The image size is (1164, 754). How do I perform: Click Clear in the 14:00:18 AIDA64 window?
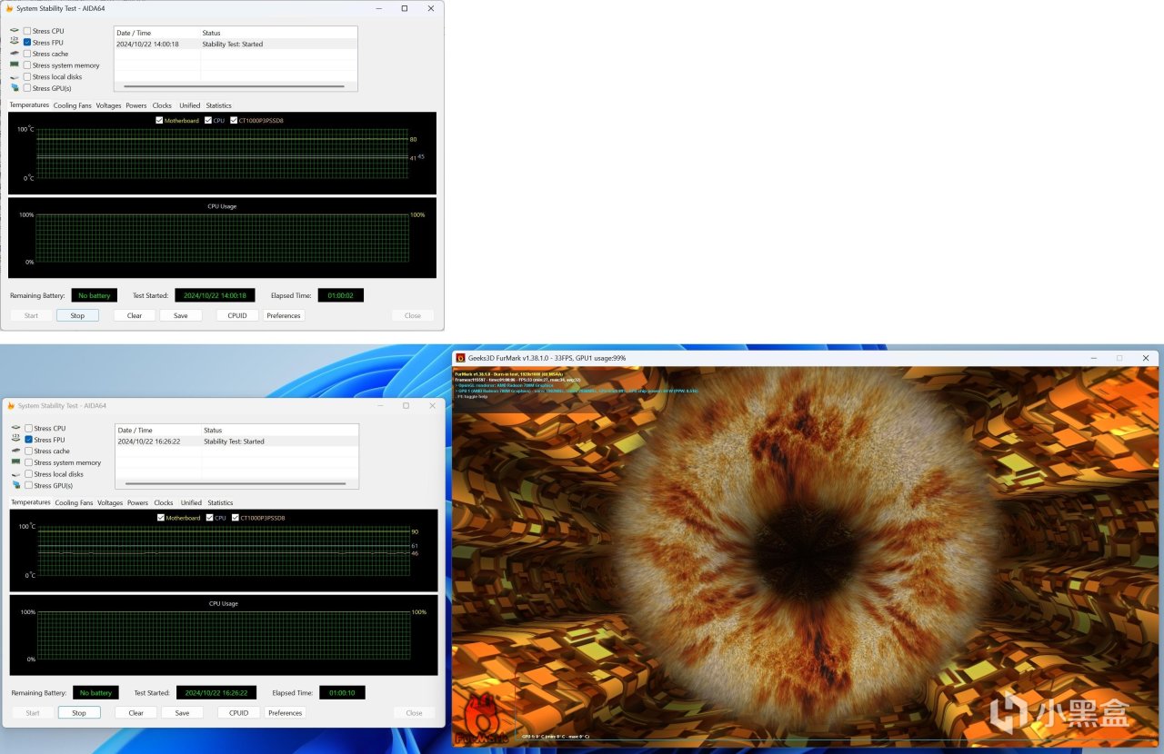pos(135,315)
